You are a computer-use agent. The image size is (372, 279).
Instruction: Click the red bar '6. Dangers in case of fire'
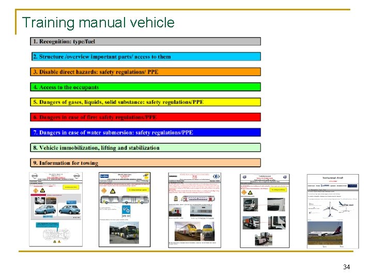tap(145, 117)
